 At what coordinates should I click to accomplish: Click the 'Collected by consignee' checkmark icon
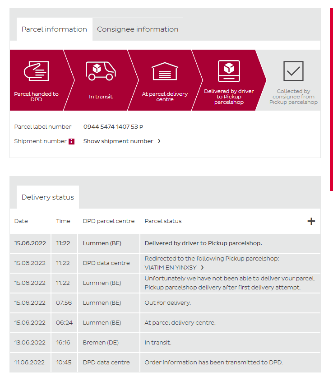(293, 71)
